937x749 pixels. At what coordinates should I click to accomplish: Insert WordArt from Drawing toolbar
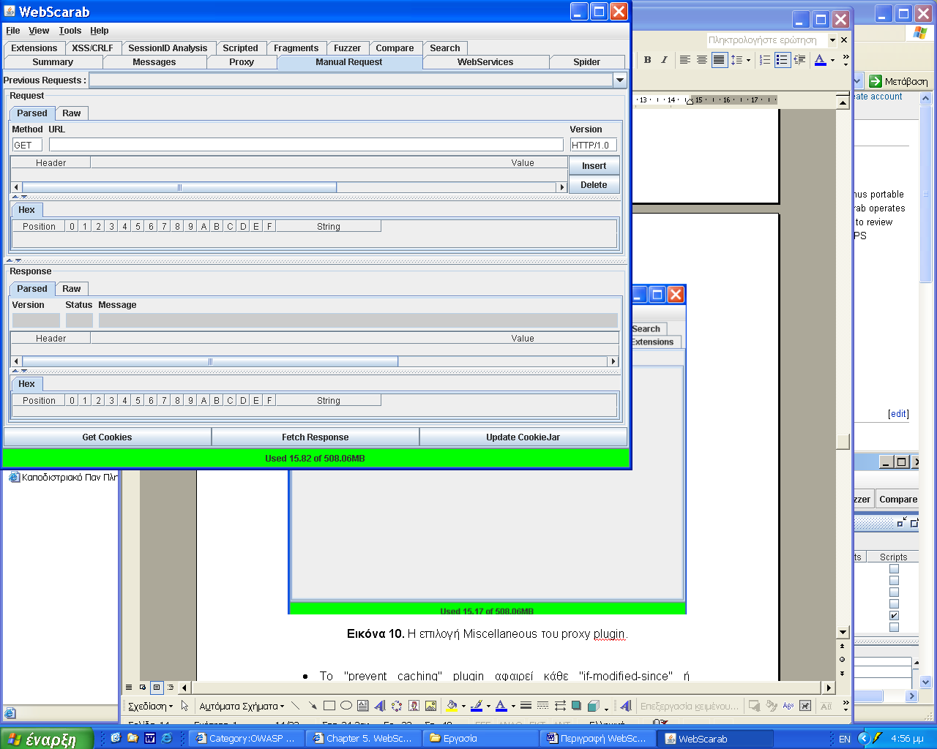tap(380, 706)
